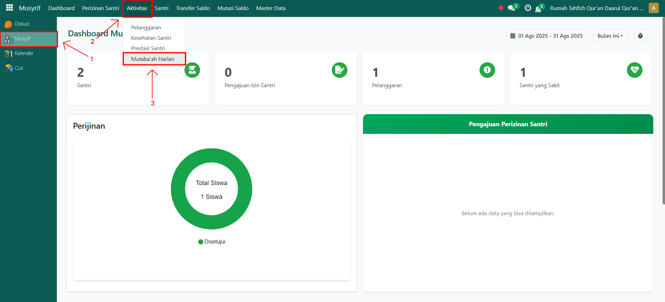The image size is (665, 302).
Task: Open the conversations chat bubble icon
Action: (x=511, y=8)
